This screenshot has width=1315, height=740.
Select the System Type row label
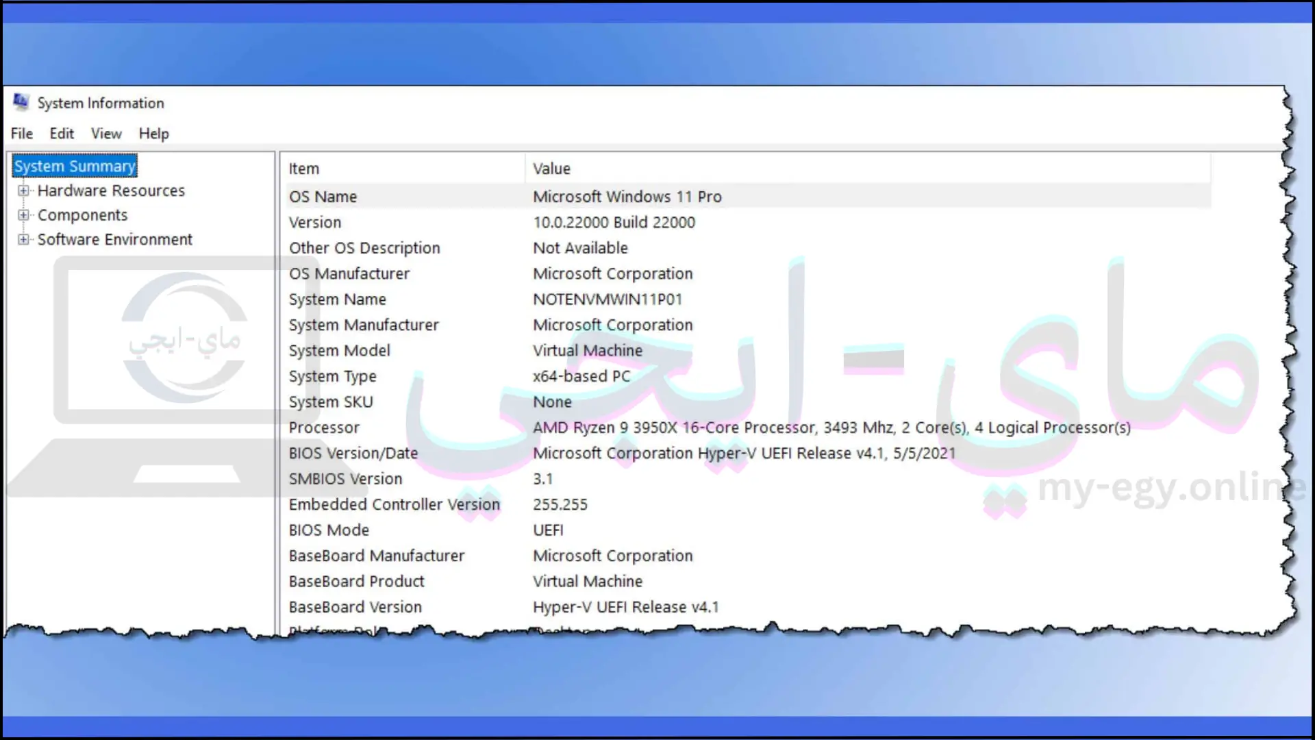(x=332, y=377)
